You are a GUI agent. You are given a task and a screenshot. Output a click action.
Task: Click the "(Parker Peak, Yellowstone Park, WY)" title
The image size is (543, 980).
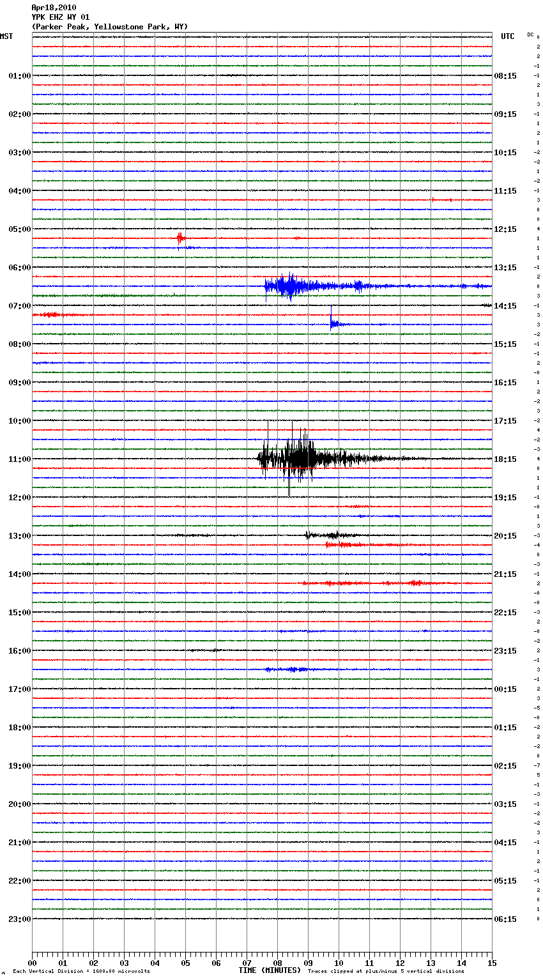[x=110, y=27]
